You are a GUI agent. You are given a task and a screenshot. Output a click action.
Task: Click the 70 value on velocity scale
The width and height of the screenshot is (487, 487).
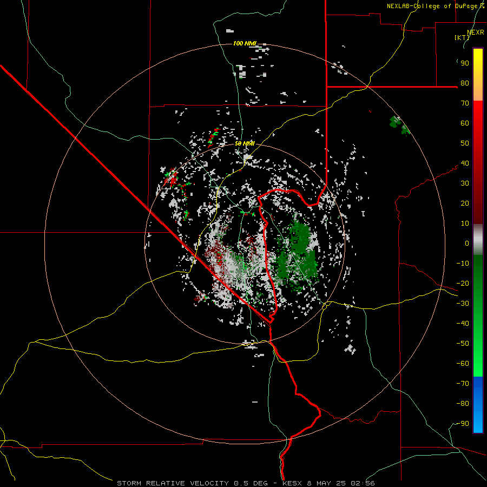point(465,103)
